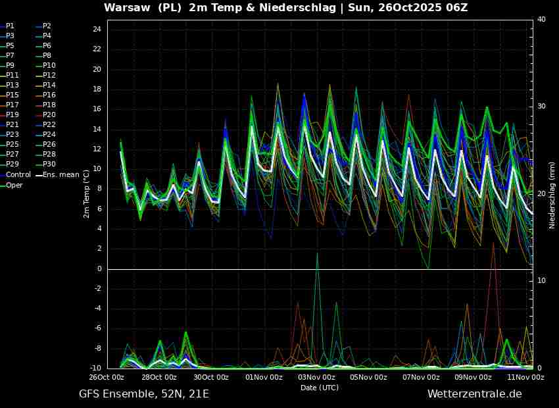
Task: Select the 26Oct 00z date tick
Action: point(107,377)
